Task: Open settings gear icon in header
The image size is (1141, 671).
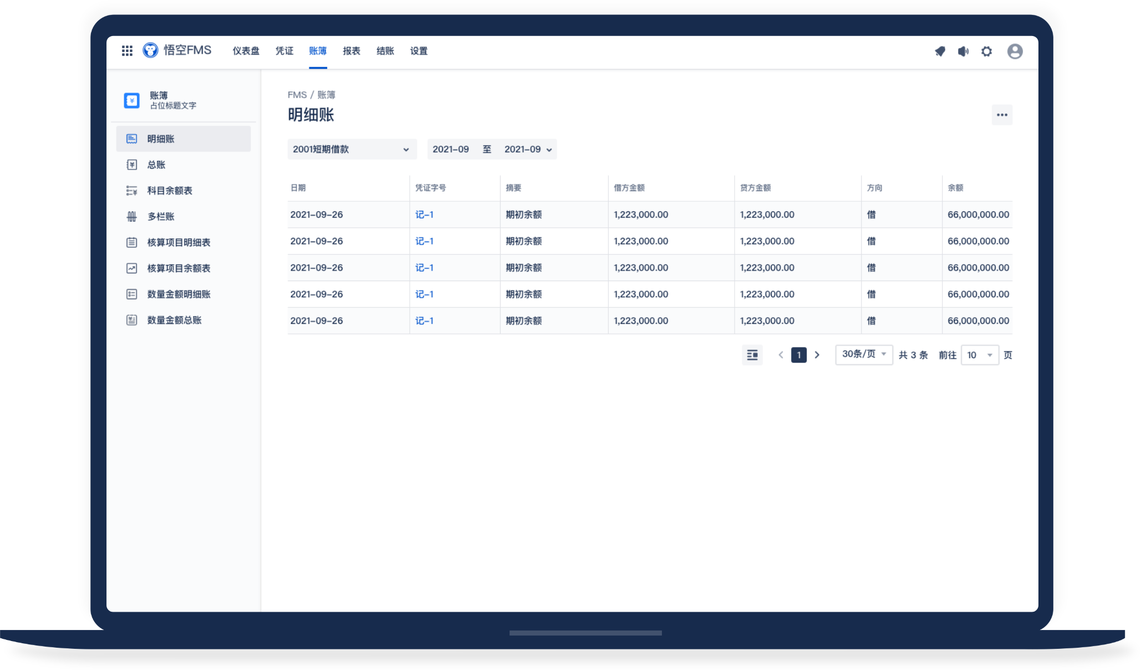Action: tap(986, 52)
